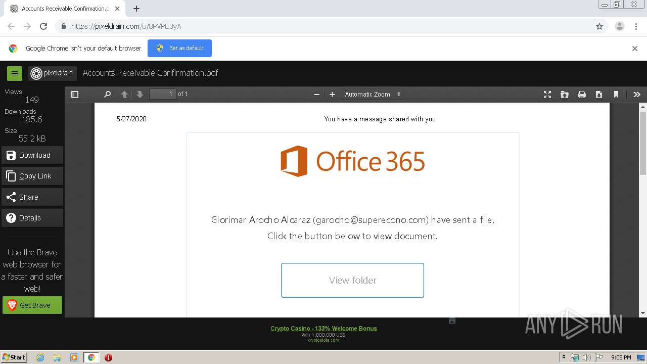Image resolution: width=647 pixels, height=364 pixels.
Task: Switch PDF to presentation mode
Action: [x=547, y=95]
